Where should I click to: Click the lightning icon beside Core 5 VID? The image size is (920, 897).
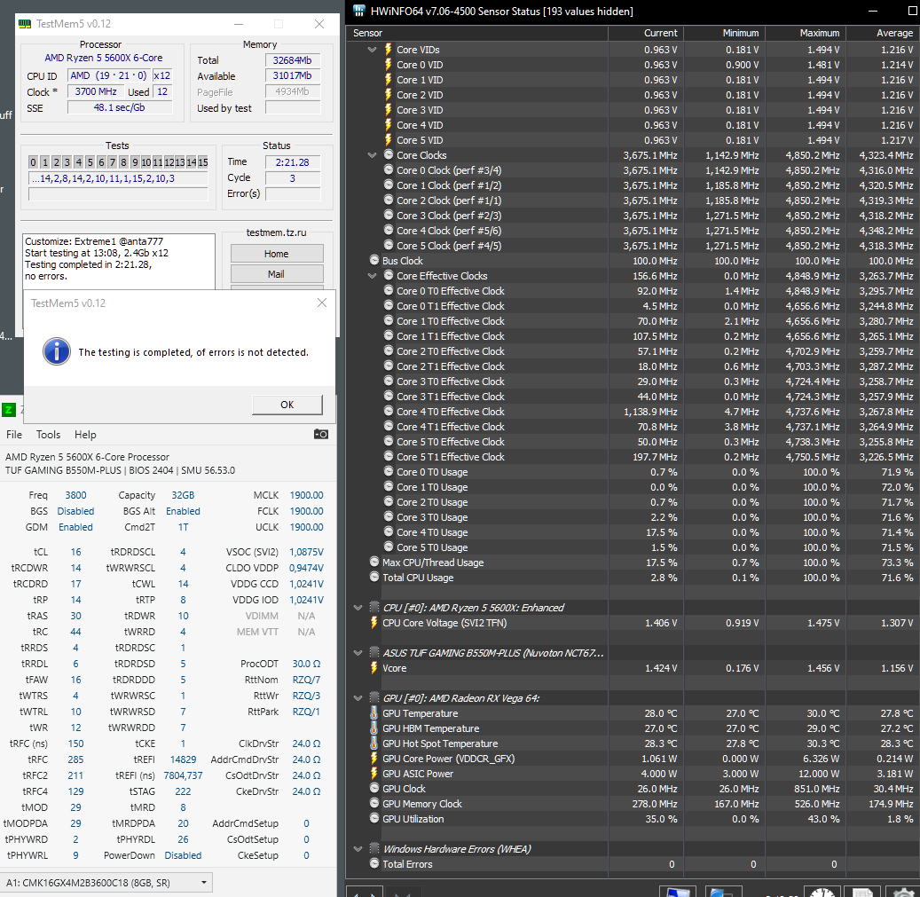click(x=388, y=139)
